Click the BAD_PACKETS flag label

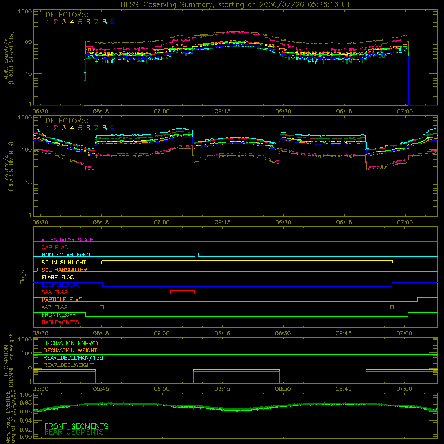60,322
